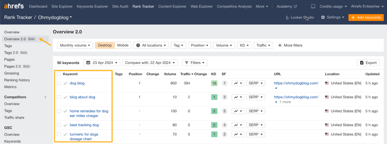The height and width of the screenshot is (144, 387).
Task: Click the Ahrefs logo
Action: click(14, 6)
